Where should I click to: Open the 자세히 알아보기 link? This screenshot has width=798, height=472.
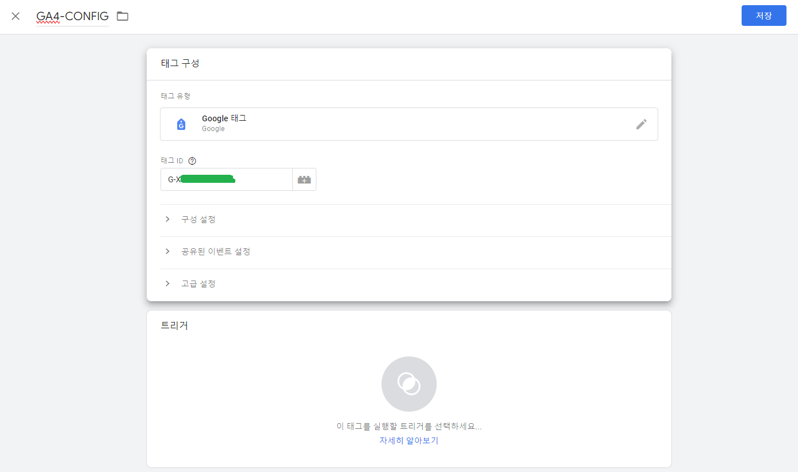(408, 440)
